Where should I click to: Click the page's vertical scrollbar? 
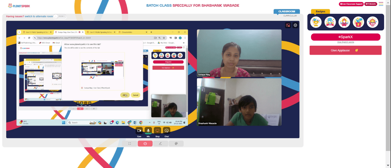tap(389, 77)
